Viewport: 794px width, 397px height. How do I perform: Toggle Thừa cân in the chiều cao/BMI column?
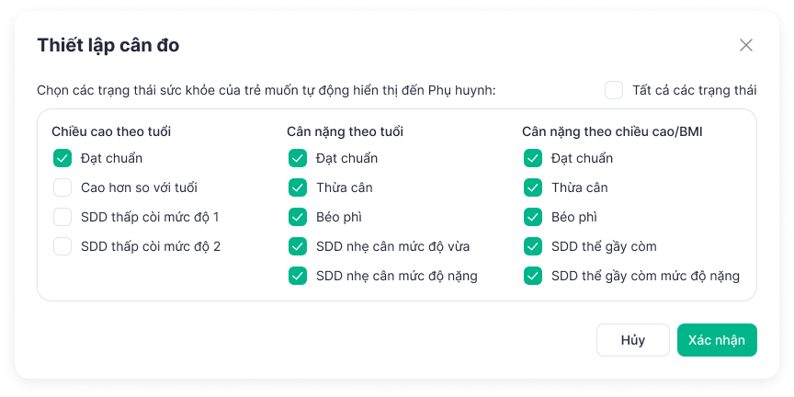click(x=533, y=187)
